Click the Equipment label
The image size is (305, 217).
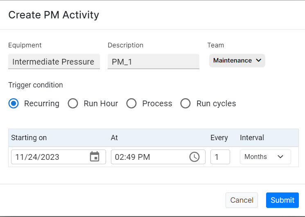tap(25, 45)
